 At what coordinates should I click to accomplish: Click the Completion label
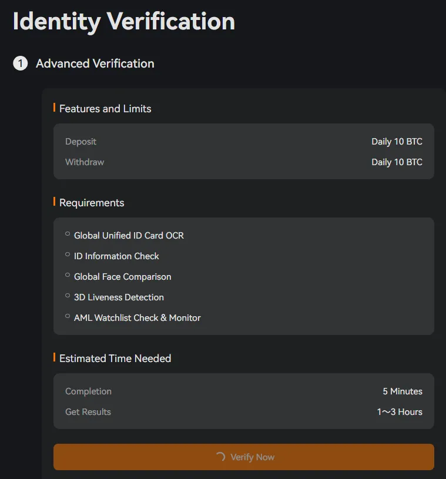point(88,391)
